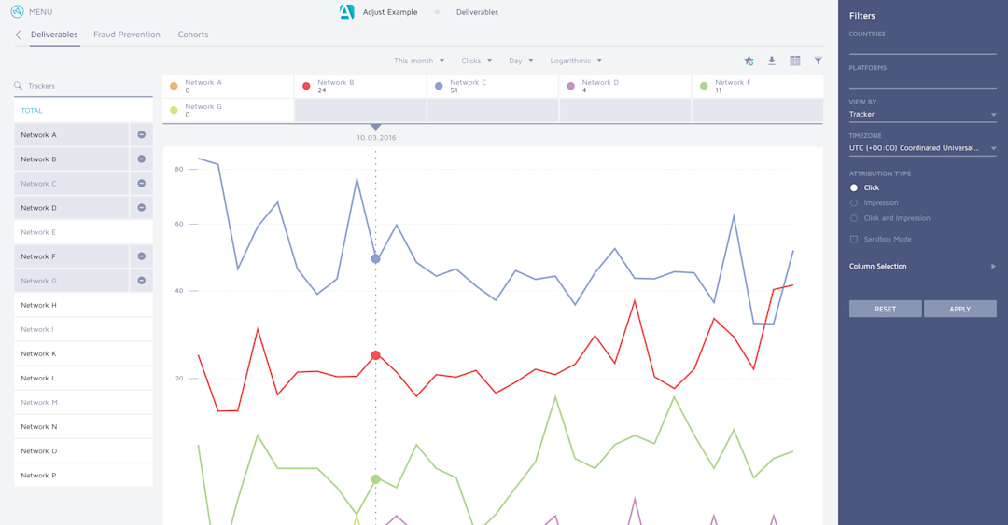Enable the Sandbox Mode checkbox

tap(854, 239)
